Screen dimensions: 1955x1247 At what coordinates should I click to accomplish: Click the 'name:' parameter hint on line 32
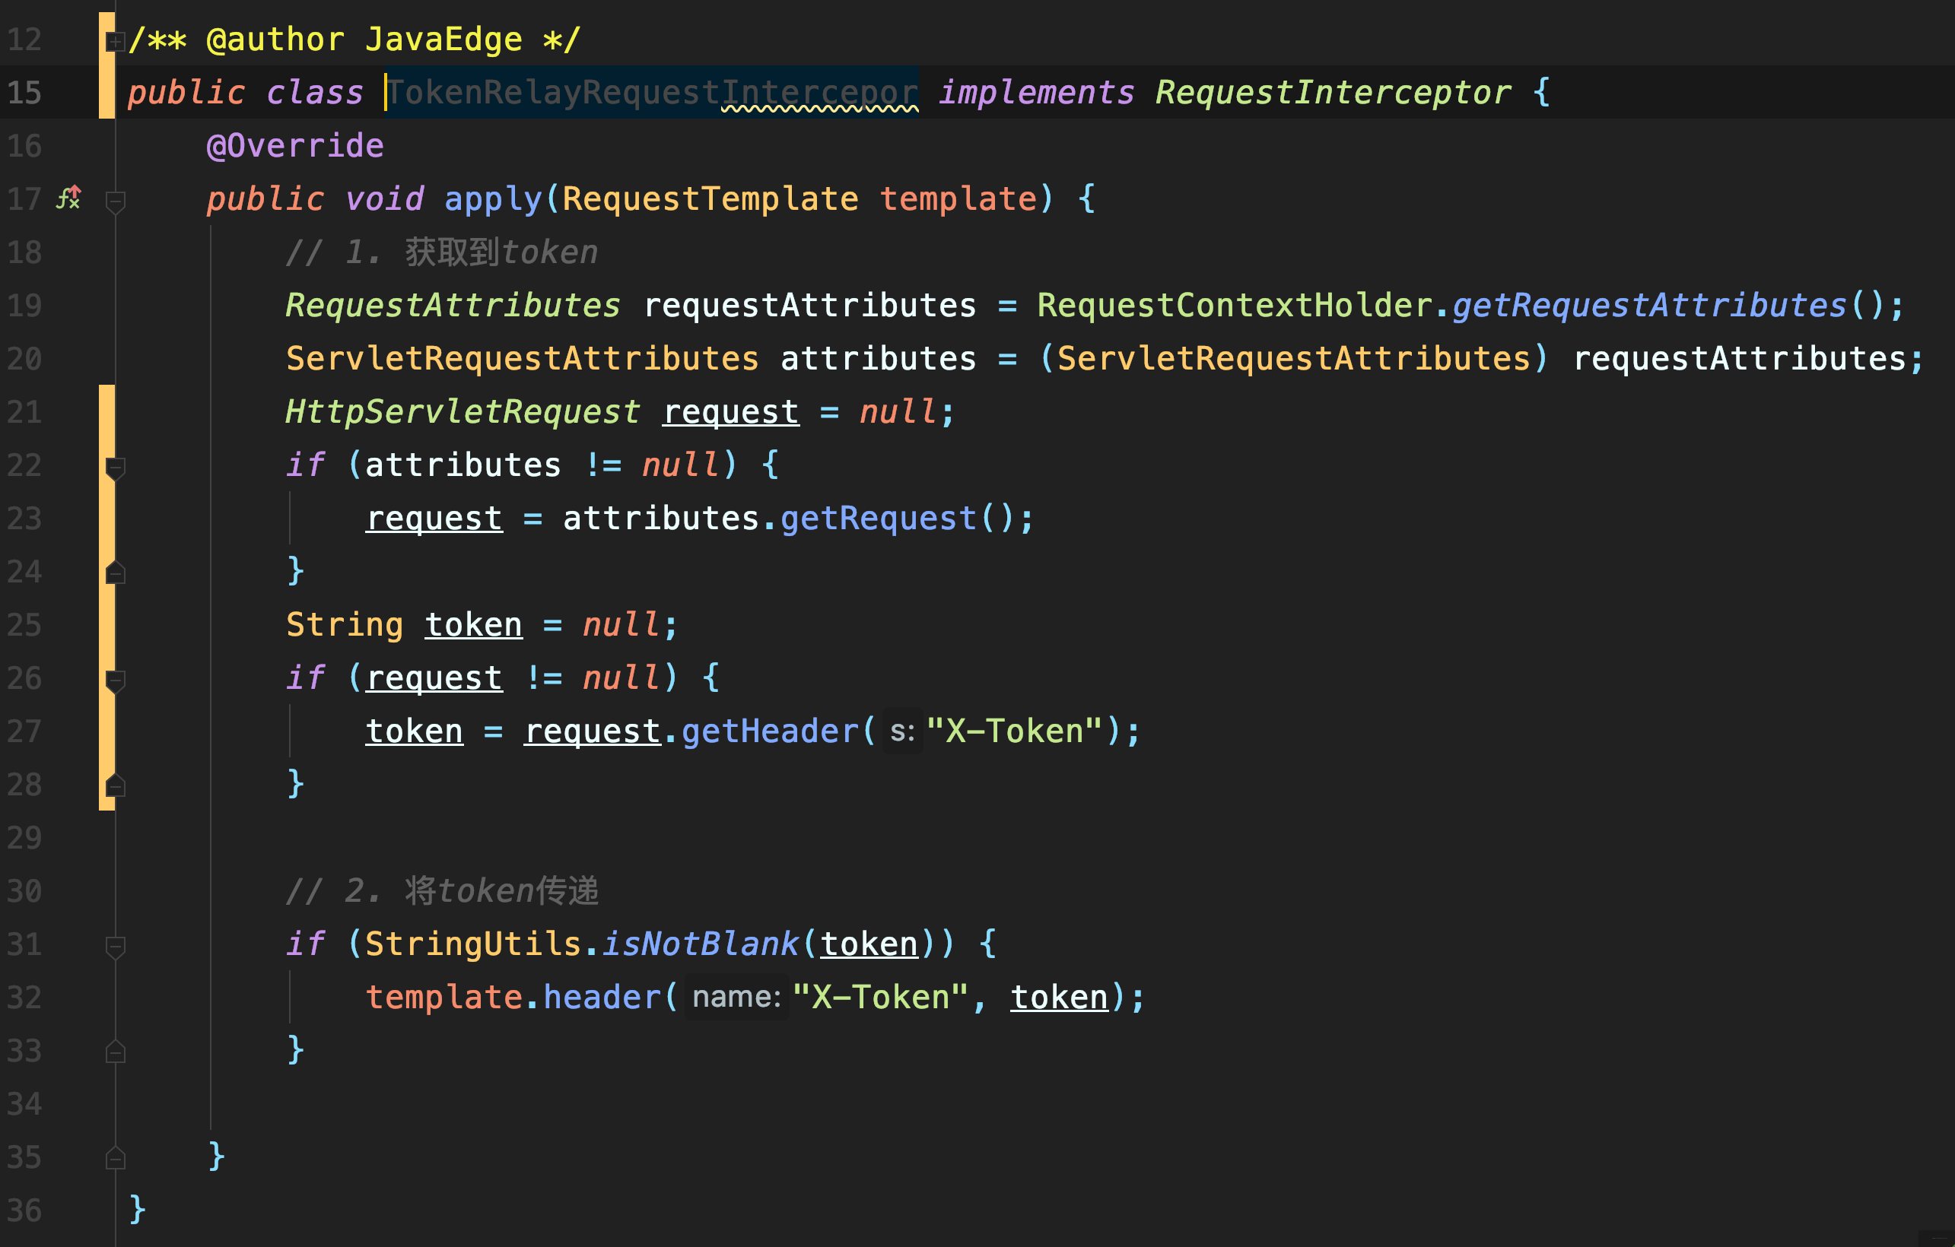[x=736, y=997]
